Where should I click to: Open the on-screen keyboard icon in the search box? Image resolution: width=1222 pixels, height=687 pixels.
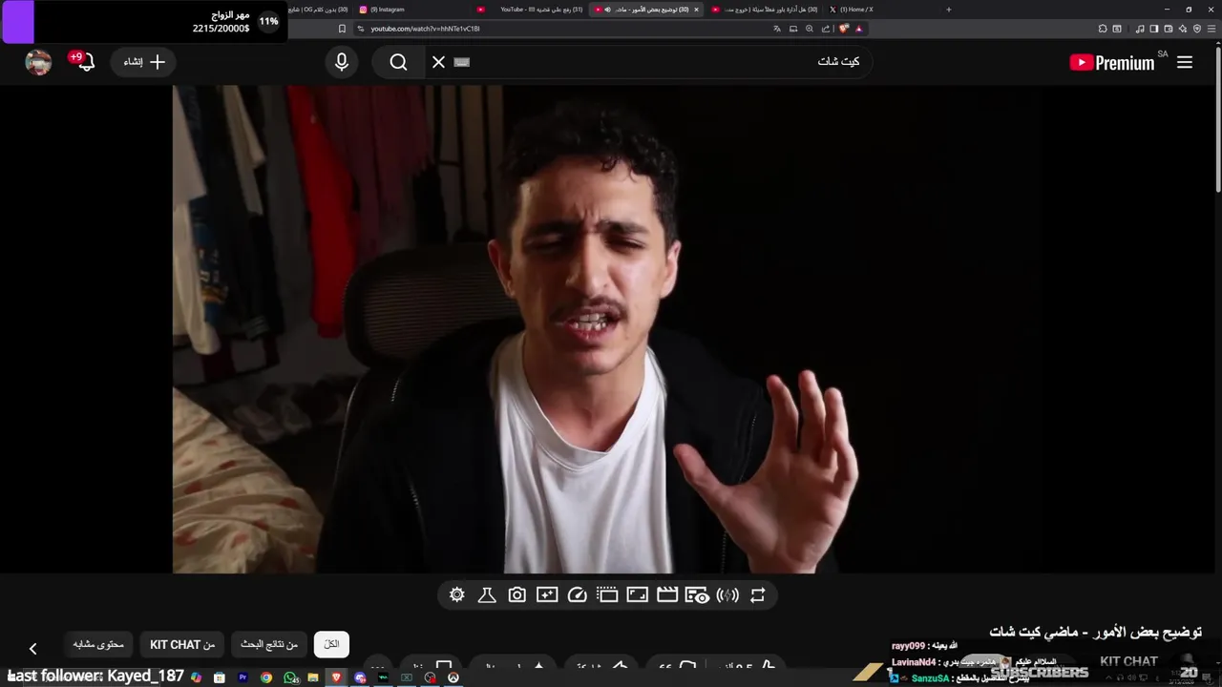tap(462, 62)
